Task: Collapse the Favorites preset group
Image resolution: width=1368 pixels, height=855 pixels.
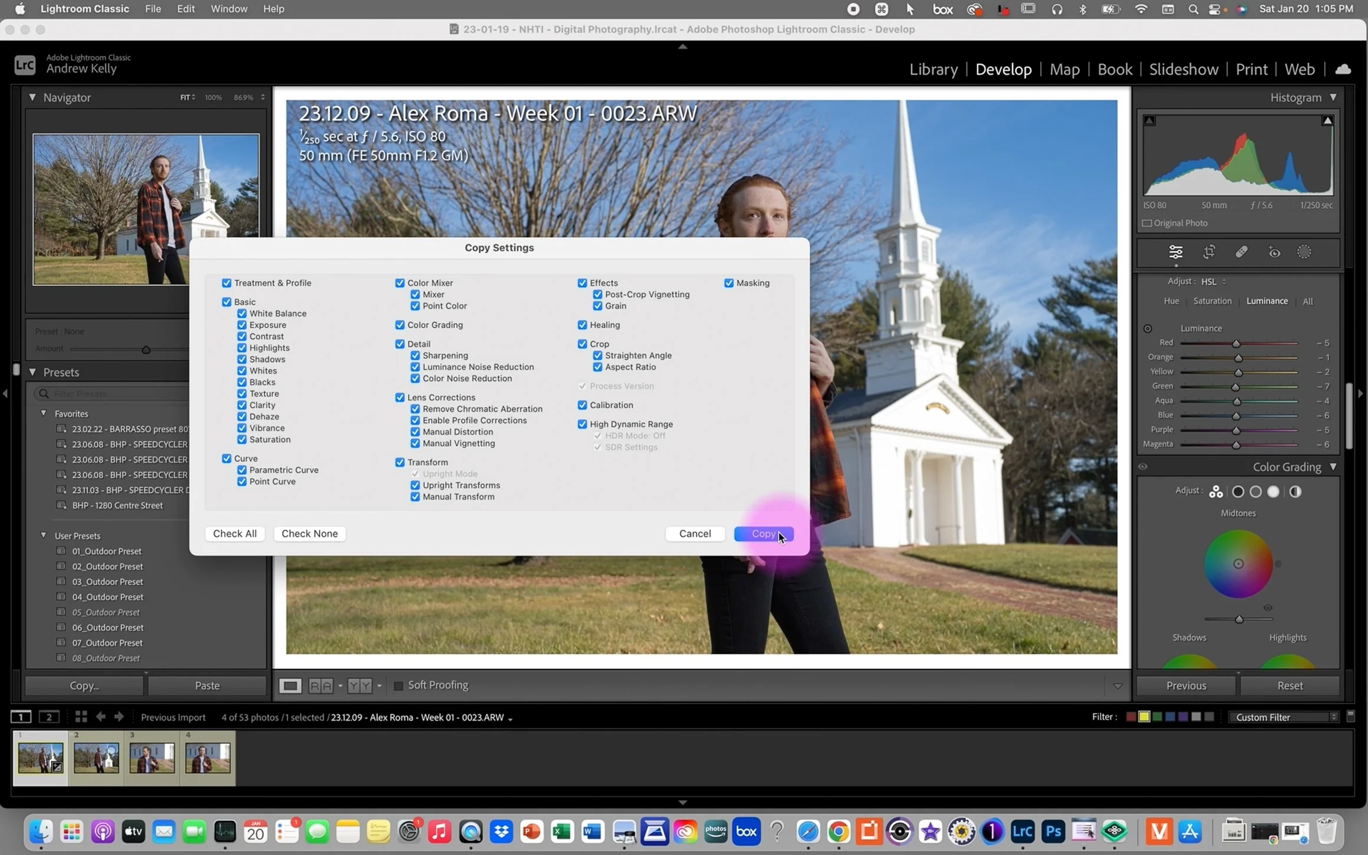Action: [43, 413]
